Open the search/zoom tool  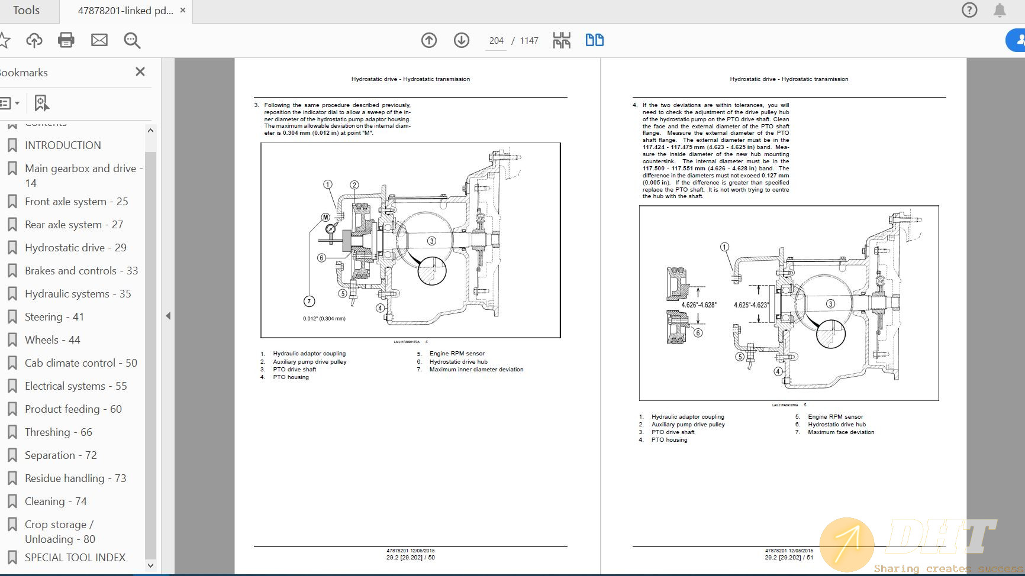pos(131,40)
